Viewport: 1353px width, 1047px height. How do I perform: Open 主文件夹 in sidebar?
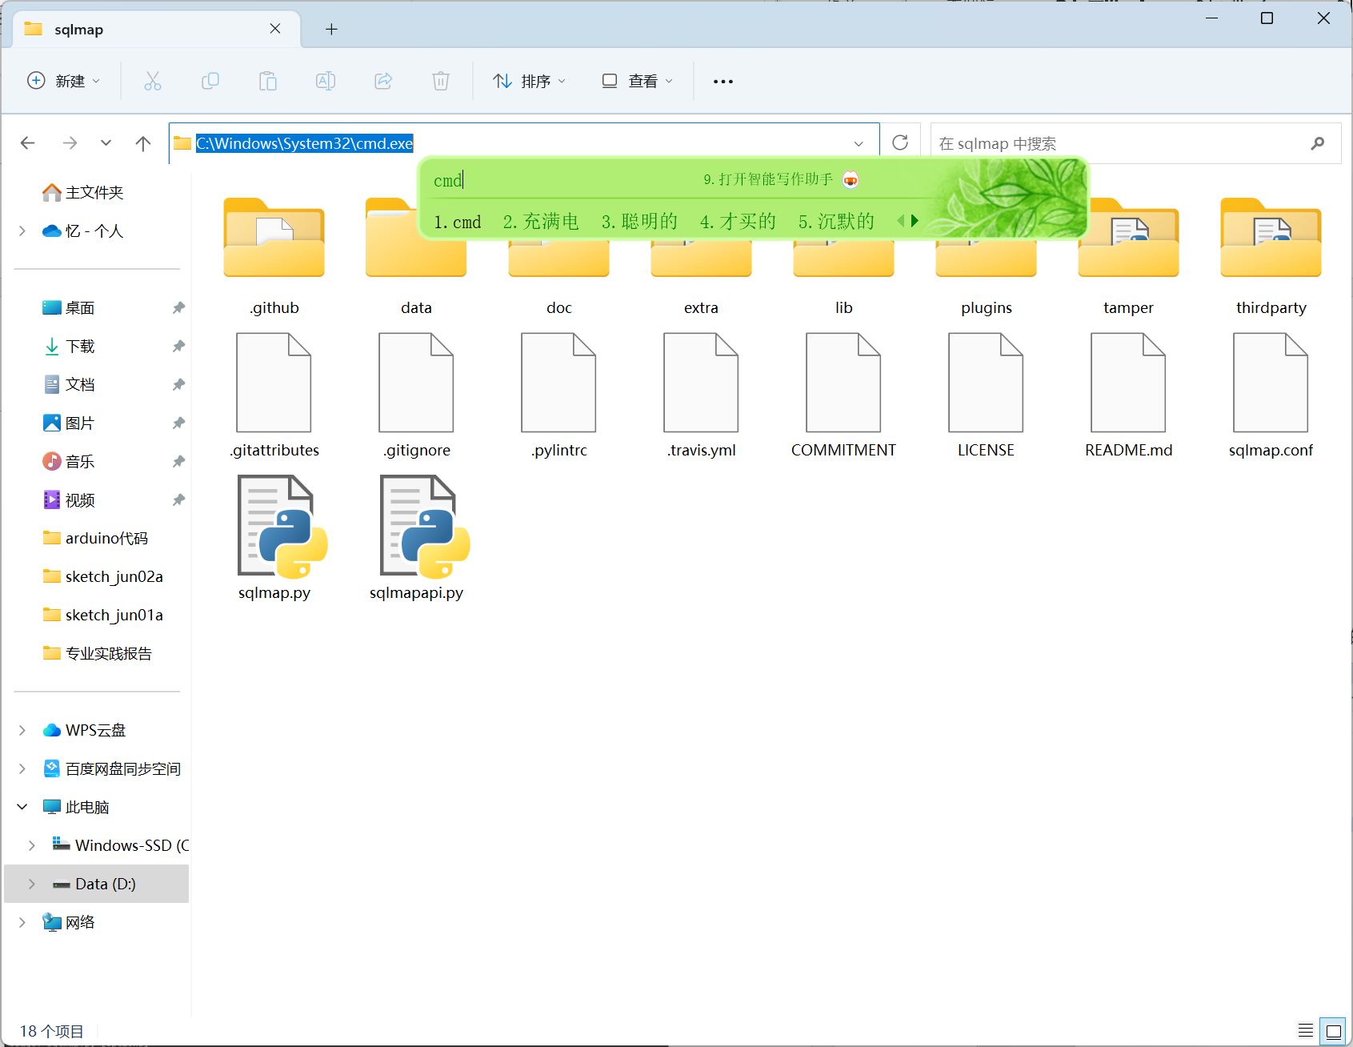tap(94, 192)
